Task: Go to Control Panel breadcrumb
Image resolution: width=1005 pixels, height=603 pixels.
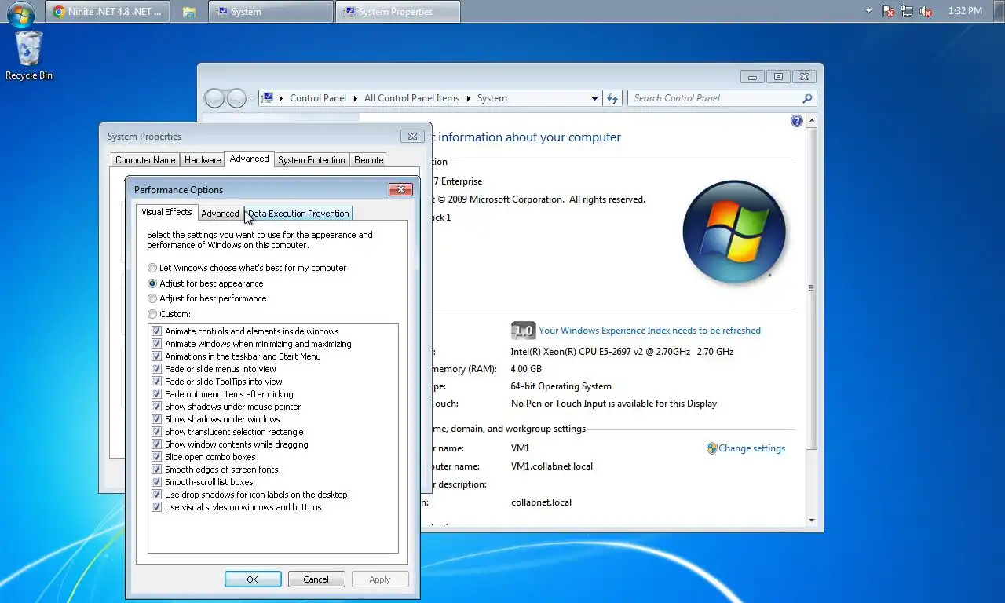Action: 318,98
